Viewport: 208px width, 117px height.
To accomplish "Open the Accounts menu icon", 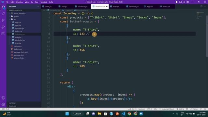I will coord(3,98).
